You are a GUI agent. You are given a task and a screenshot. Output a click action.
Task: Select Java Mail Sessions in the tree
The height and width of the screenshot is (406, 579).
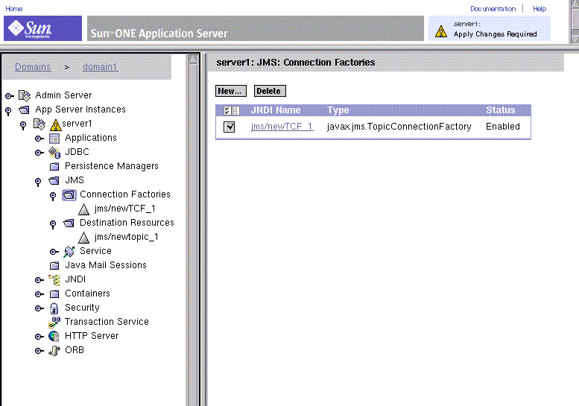coord(106,265)
